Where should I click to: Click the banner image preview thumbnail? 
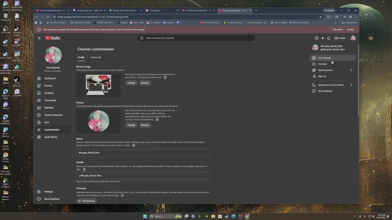pyautogui.click(x=98, y=85)
